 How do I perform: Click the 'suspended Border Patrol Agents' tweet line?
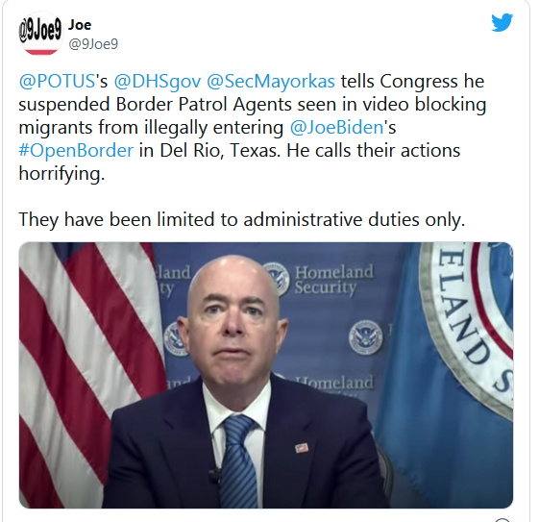tap(253, 105)
